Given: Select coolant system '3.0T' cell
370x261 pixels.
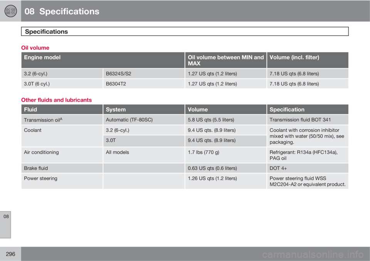Looking at the screenshot, I should click(x=144, y=141).
